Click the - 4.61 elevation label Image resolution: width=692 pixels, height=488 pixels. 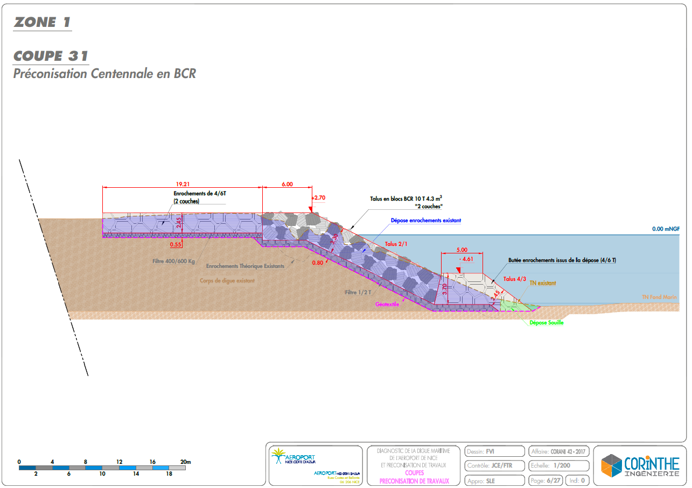pos(465,259)
